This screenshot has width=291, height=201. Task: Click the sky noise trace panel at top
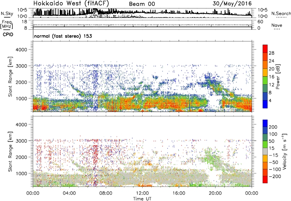[x=142, y=13]
